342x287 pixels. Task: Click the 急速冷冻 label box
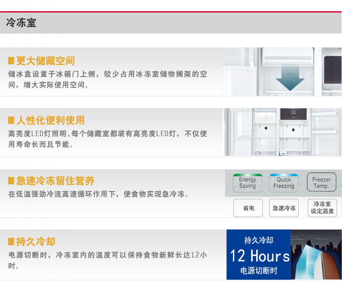point(284,208)
